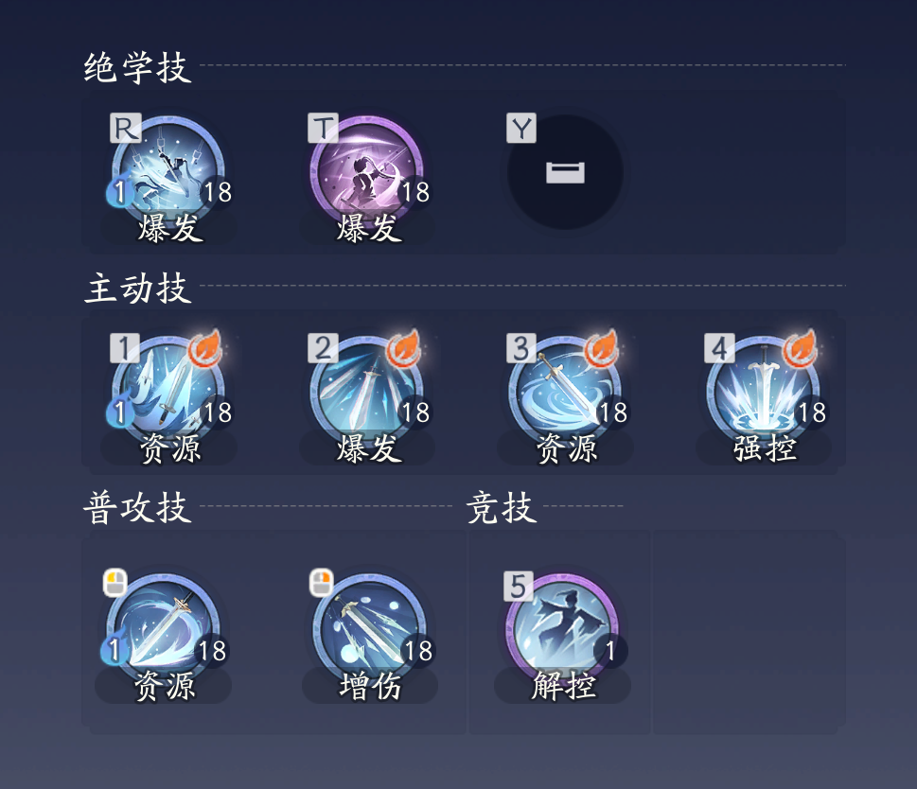Screen dimensions: 917x789
Task: Click the 主动技 section heading
Action: (x=137, y=288)
